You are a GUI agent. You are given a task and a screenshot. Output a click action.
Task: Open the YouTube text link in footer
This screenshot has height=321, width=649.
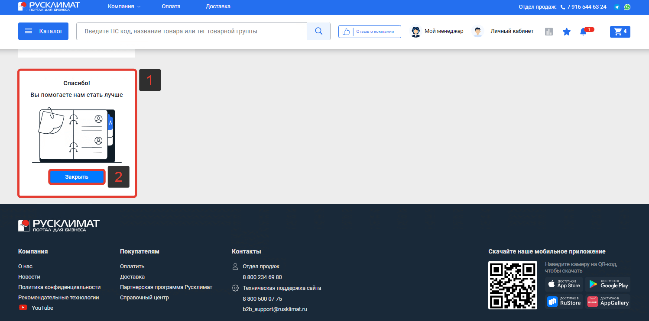click(x=42, y=308)
